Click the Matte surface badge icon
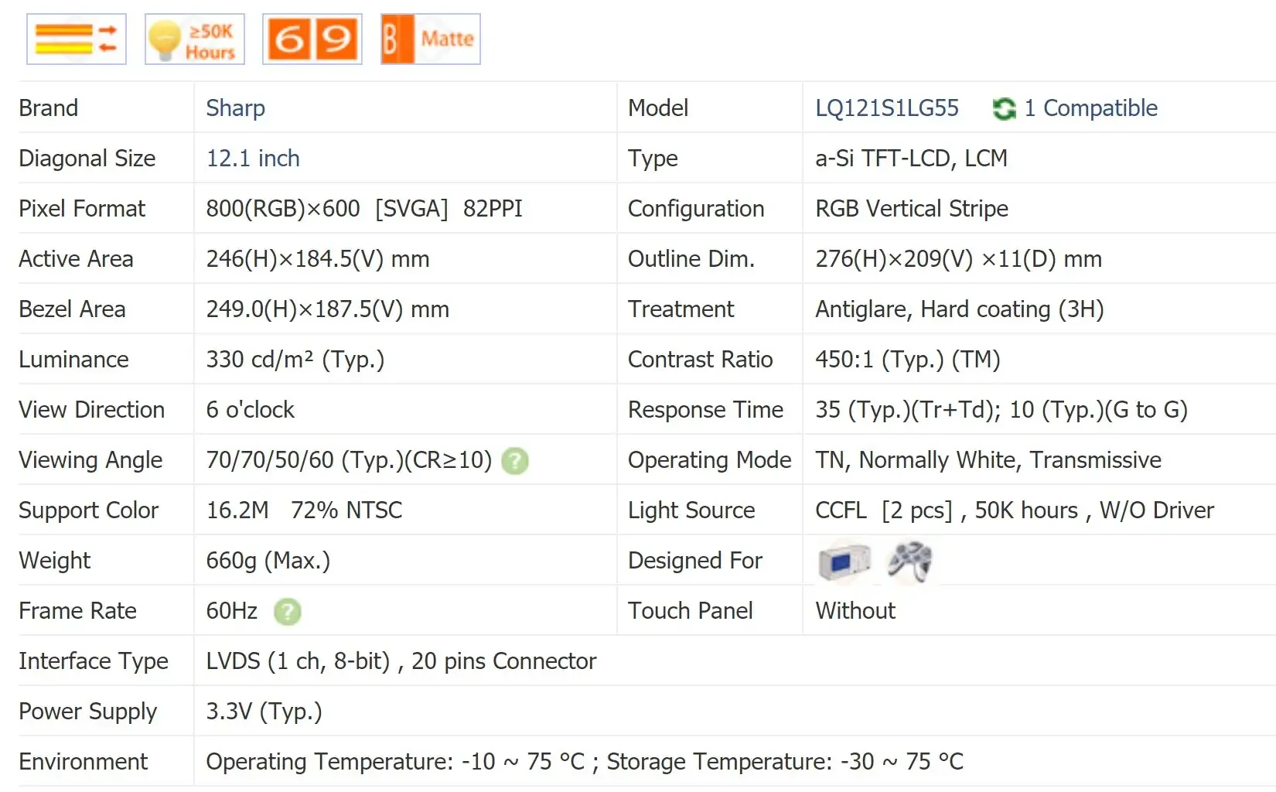Screen dimensions: 1276x792 pos(431,39)
